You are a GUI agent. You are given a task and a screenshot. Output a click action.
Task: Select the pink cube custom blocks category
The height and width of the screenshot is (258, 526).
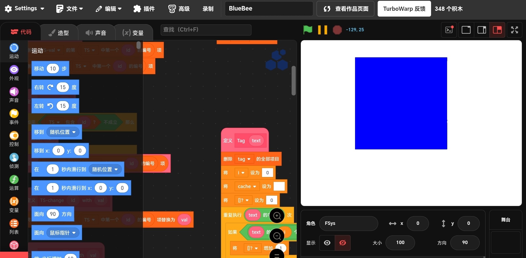coord(14,246)
